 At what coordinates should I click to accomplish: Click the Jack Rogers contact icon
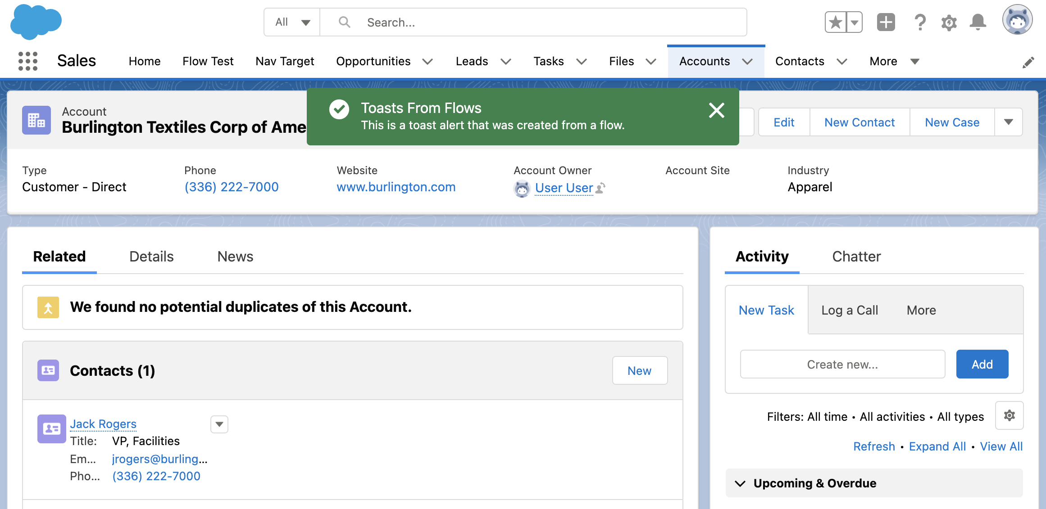tap(52, 429)
